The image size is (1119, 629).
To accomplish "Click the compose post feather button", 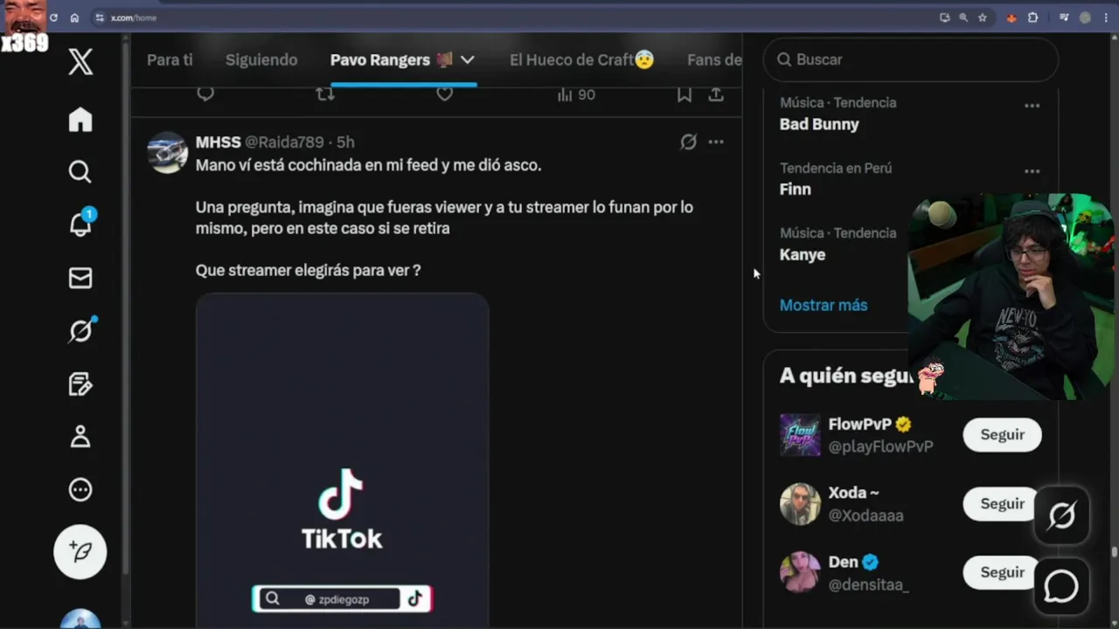I will pyautogui.click(x=80, y=552).
